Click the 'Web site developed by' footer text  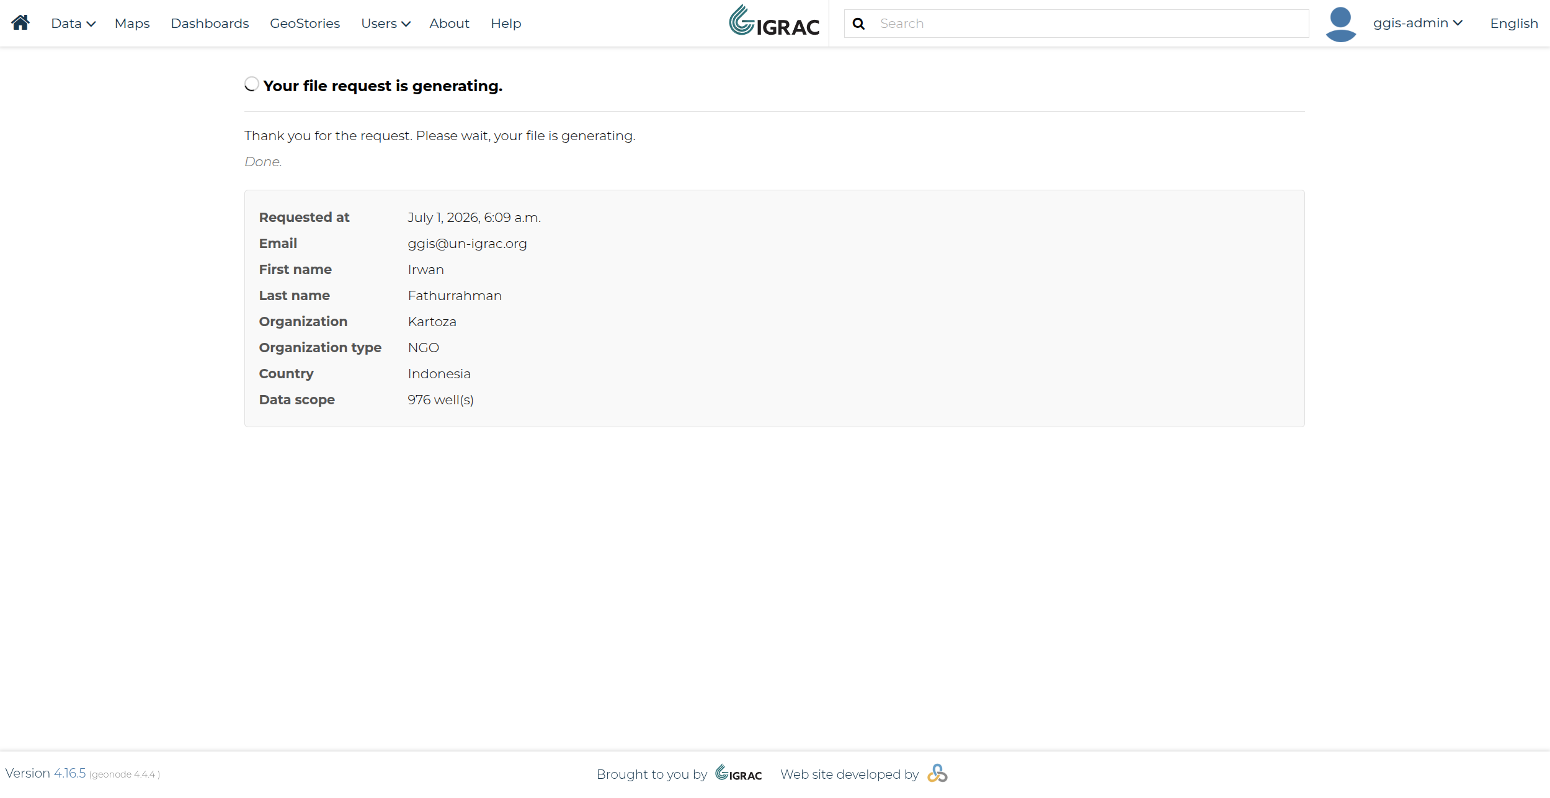(849, 774)
